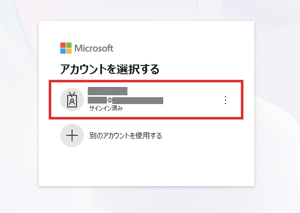Click empty white area below account options
This screenshot has width=300, height=213.
[x=147, y=166]
